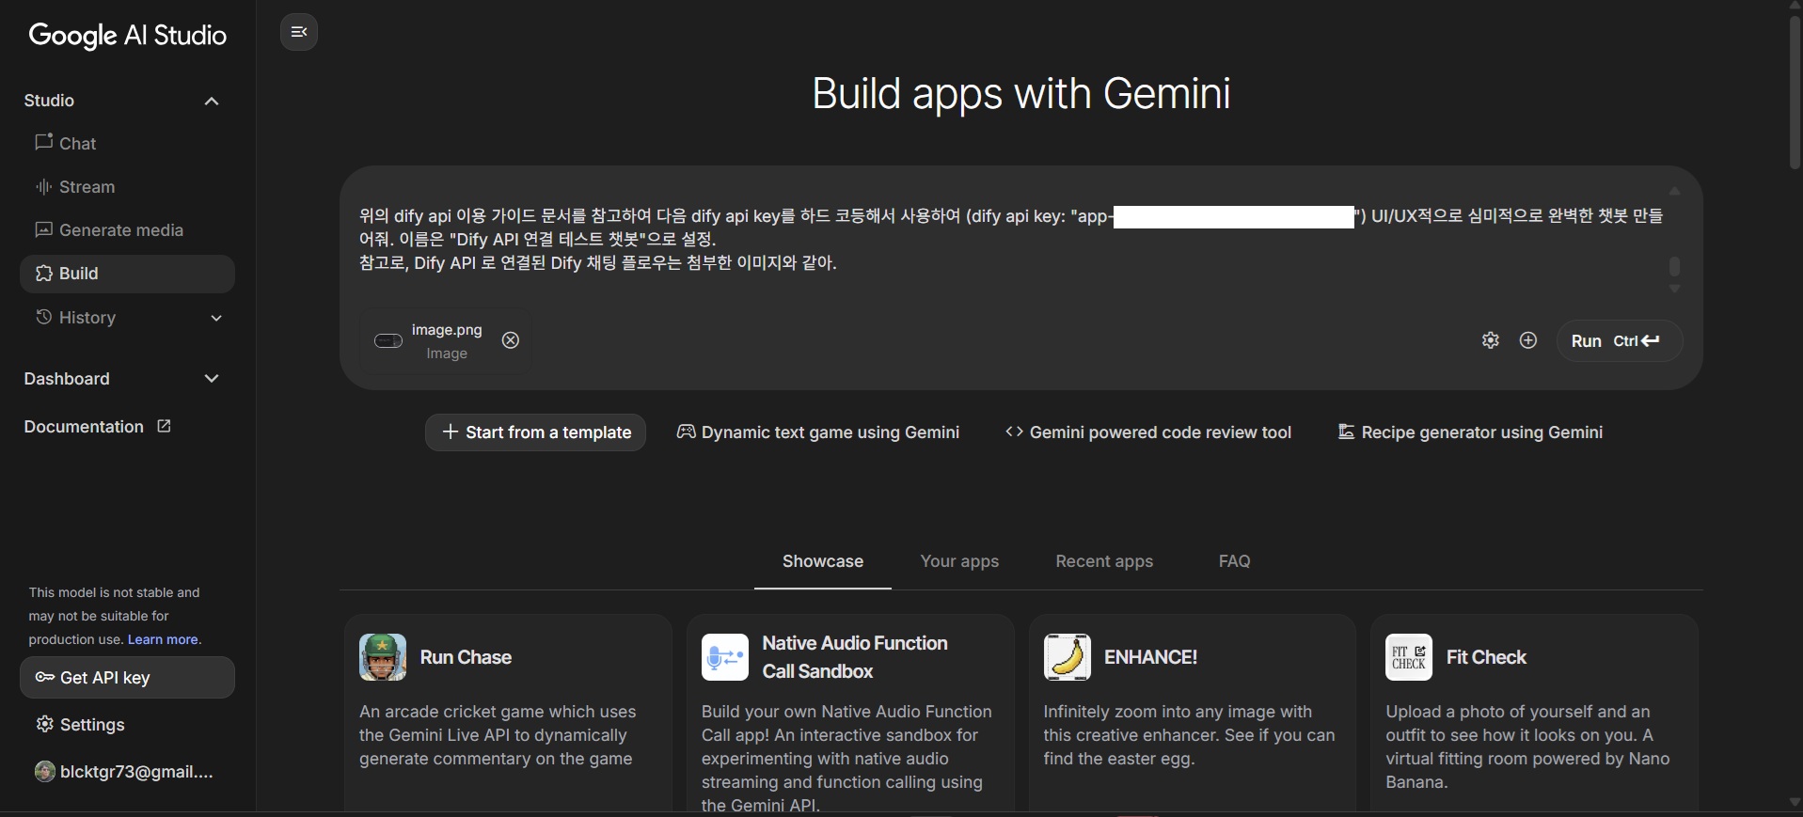Click the page vertical scrollbar thumb
Viewport: 1803px width, 817px height.
(1795, 91)
